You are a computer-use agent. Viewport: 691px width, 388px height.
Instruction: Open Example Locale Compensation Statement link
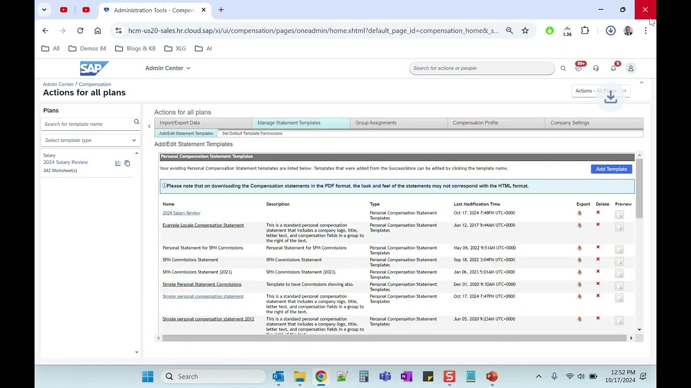[203, 225]
